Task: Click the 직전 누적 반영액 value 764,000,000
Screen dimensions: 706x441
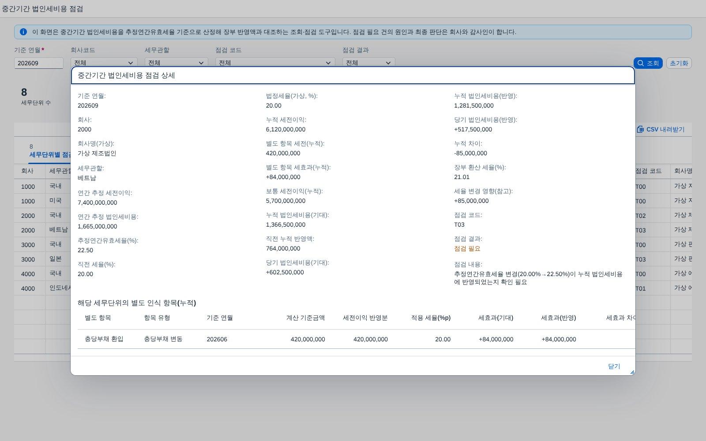Action: pyautogui.click(x=283, y=248)
